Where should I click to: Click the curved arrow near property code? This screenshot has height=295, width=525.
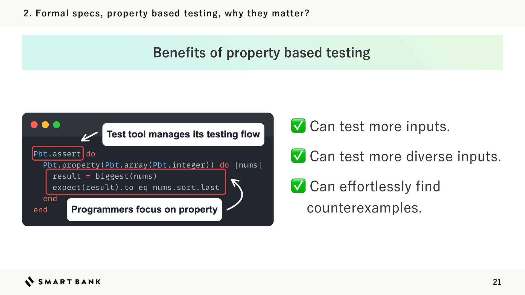pos(237,194)
